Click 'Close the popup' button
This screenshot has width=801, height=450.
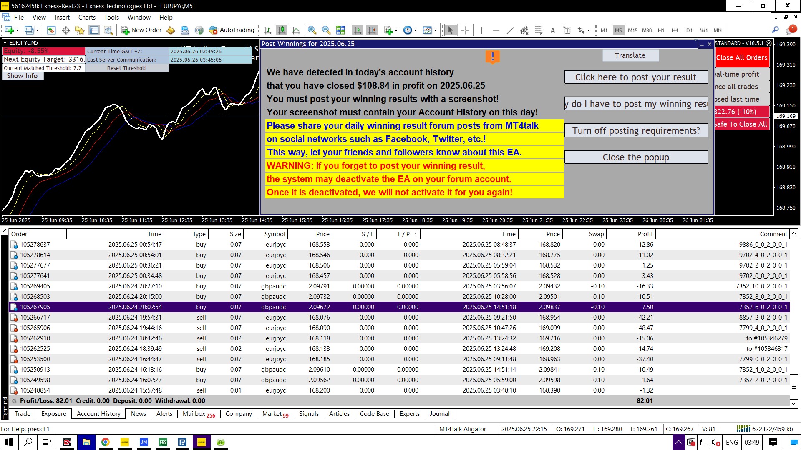[x=635, y=157]
